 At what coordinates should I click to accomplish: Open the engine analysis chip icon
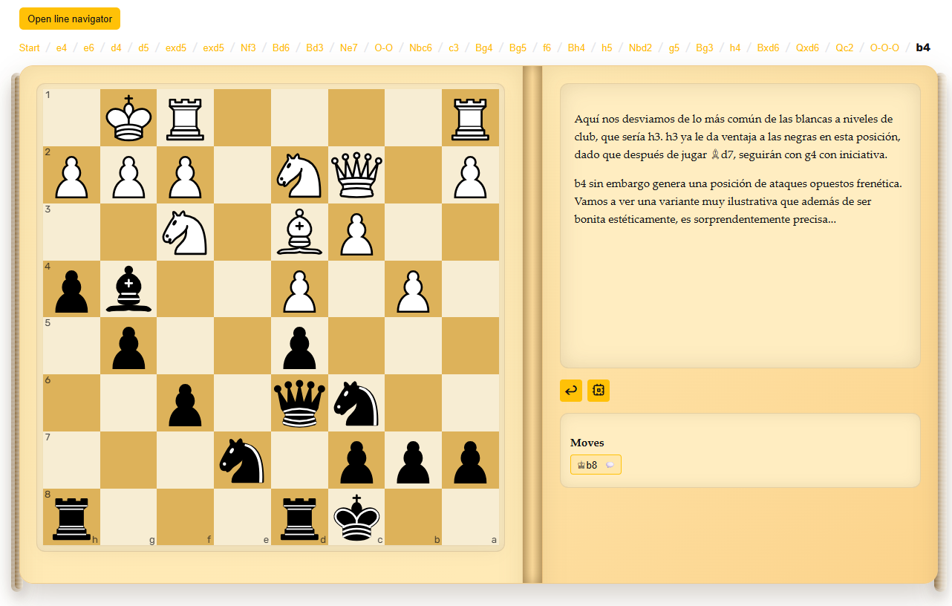[598, 390]
